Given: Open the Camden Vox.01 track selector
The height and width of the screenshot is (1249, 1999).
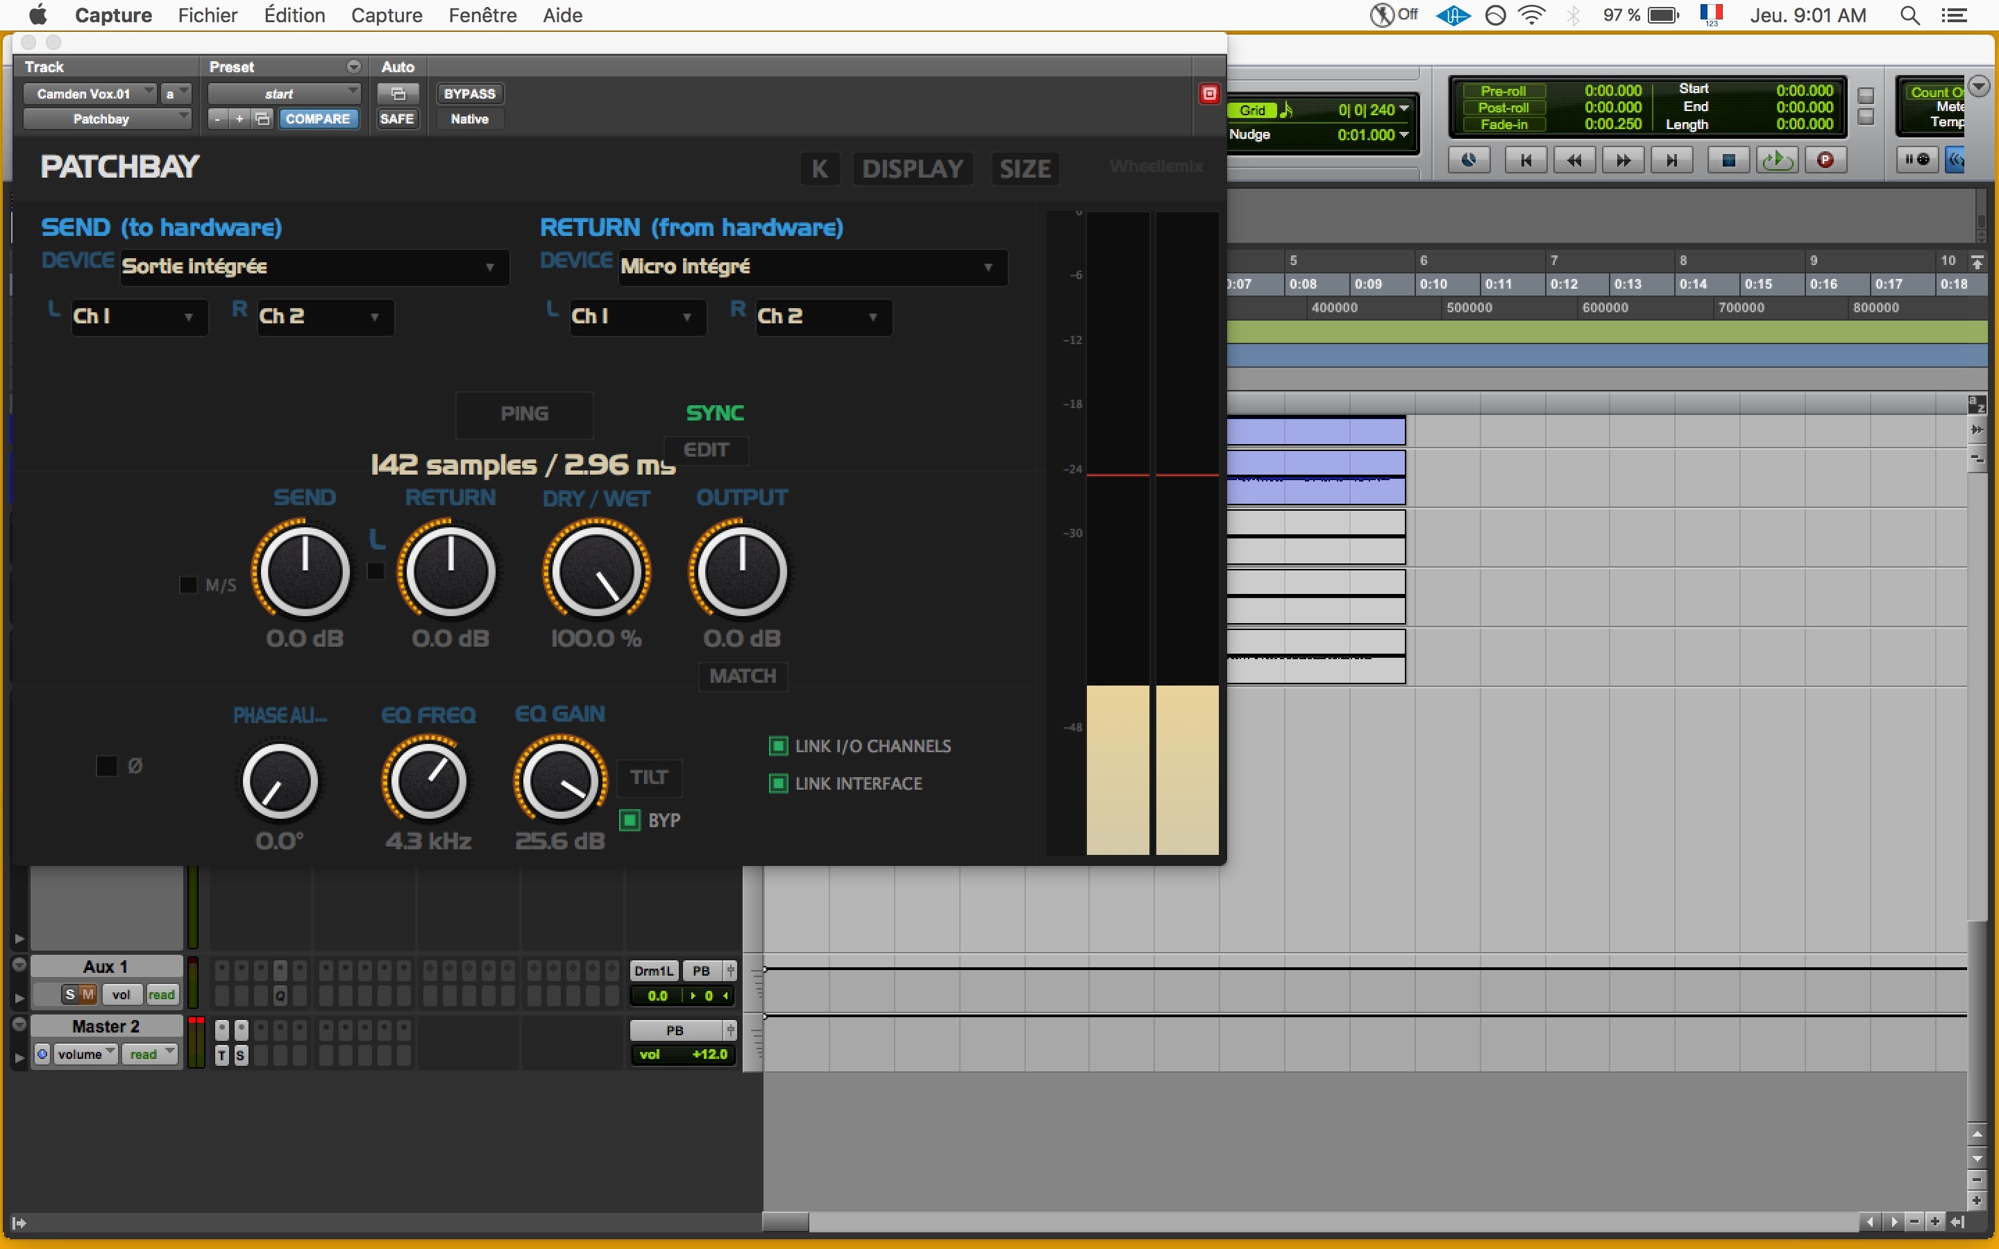Looking at the screenshot, I should pyautogui.click(x=88, y=94).
